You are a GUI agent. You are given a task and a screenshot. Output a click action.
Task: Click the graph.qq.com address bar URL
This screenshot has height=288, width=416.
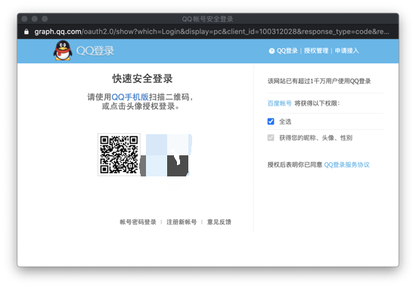212,32
